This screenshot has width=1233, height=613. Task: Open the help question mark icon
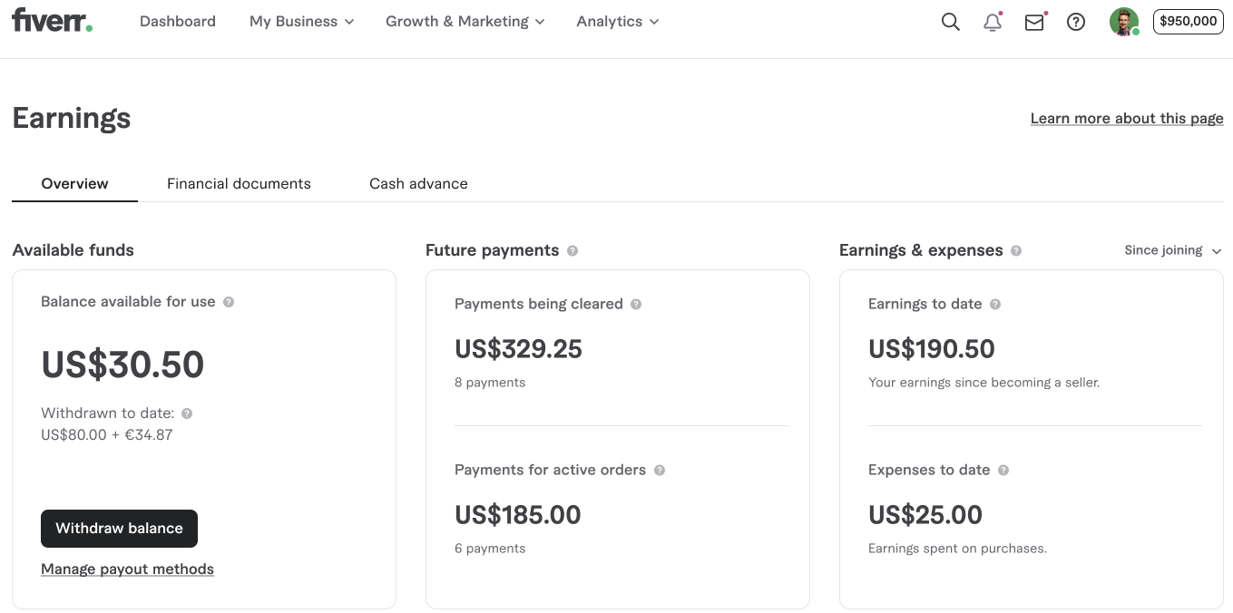(1075, 22)
